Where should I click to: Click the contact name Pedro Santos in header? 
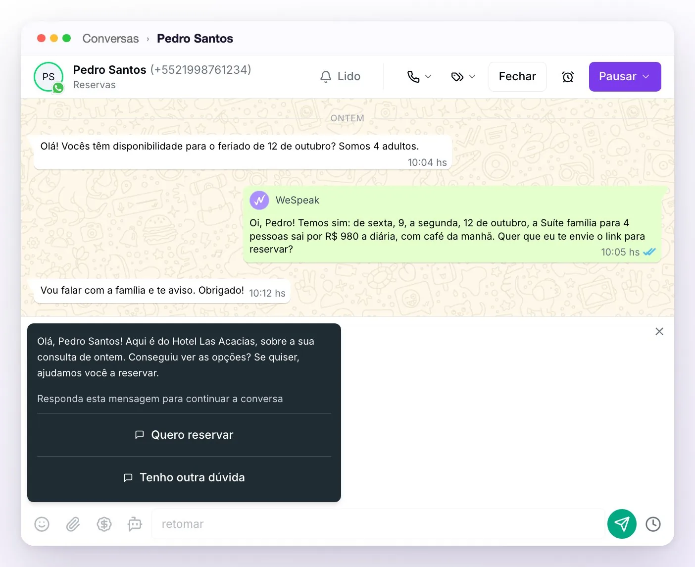click(109, 70)
